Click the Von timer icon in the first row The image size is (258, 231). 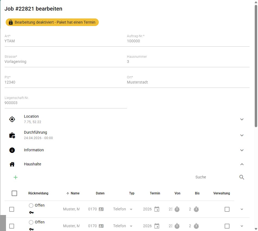(177, 209)
